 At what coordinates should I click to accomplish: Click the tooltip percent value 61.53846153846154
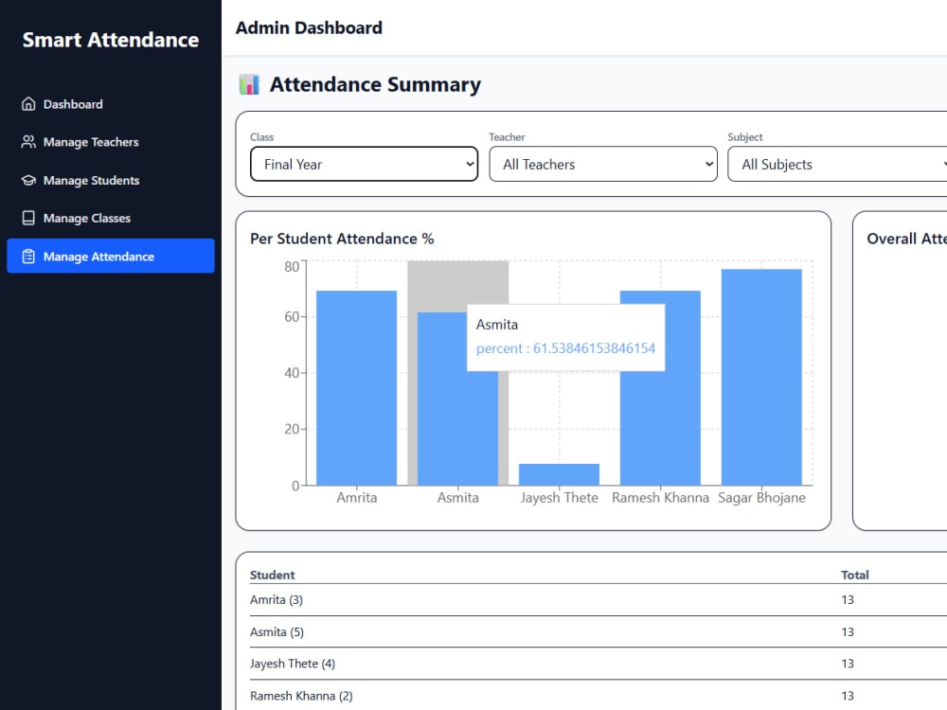[x=594, y=348]
